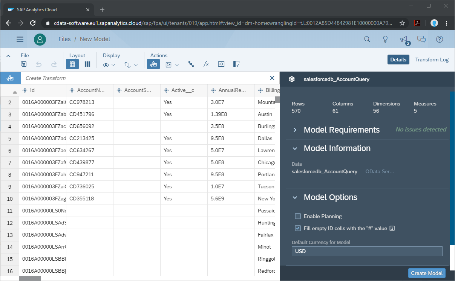The image size is (455, 281).
Task: Switch to the Transform Log tab
Action: [x=432, y=60]
